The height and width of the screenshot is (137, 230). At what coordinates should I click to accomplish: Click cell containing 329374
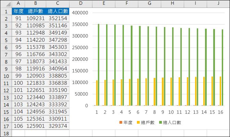coord(57,126)
